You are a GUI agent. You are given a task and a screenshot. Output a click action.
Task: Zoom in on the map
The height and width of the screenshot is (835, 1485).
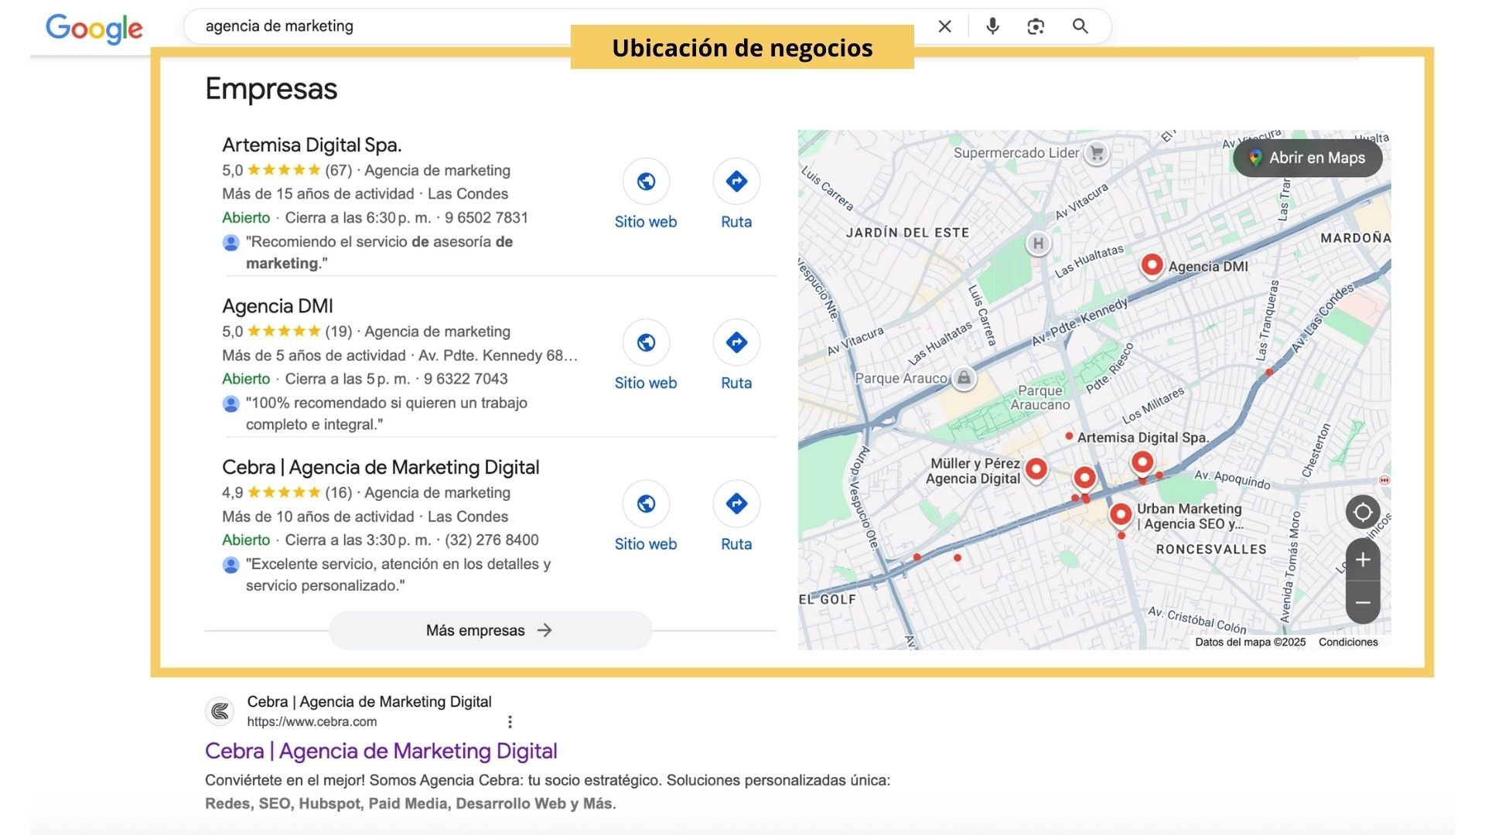(1363, 560)
